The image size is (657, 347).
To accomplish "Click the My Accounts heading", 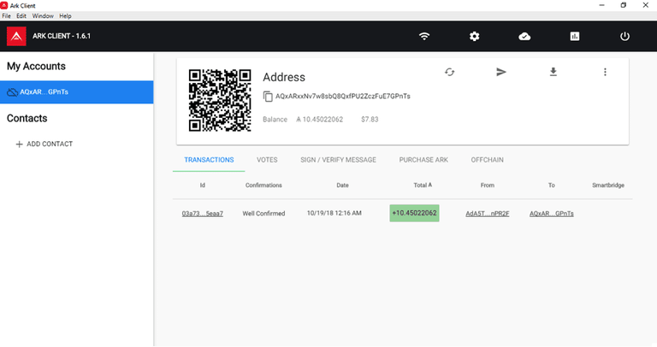I will pyautogui.click(x=36, y=66).
